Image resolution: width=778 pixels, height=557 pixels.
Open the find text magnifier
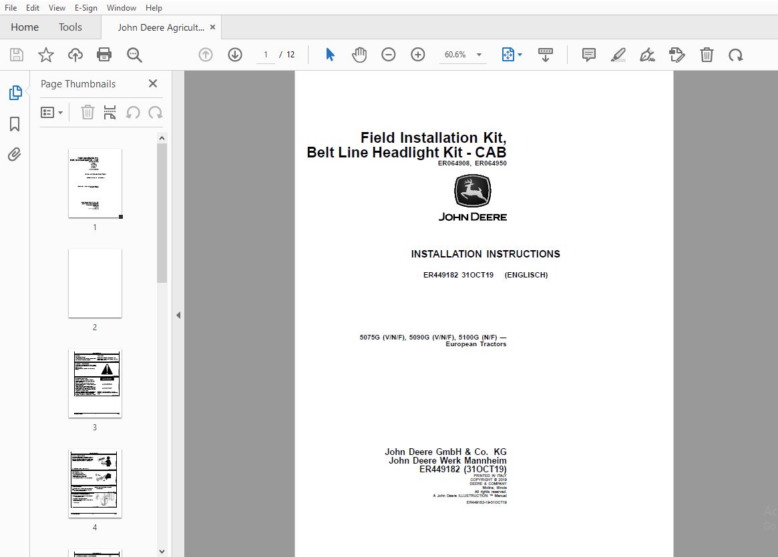click(x=134, y=55)
